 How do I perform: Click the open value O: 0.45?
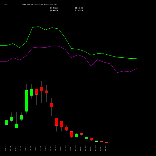(54, 11)
